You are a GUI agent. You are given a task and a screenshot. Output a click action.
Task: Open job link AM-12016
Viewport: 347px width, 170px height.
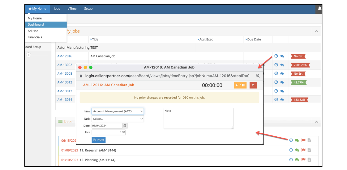click(65, 56)
